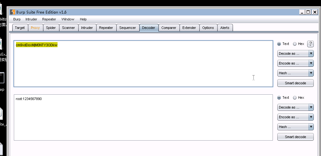The height and width of the screenshot is (156, 321).
Task: Maximize the Burp Suite window
Action: click(308, 12)
